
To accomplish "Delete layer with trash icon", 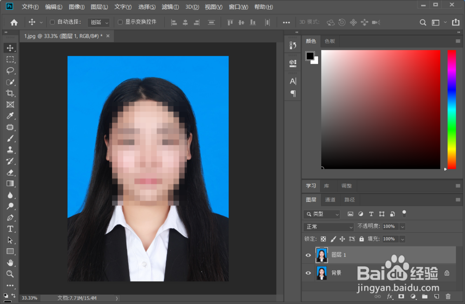I will 448,296.
